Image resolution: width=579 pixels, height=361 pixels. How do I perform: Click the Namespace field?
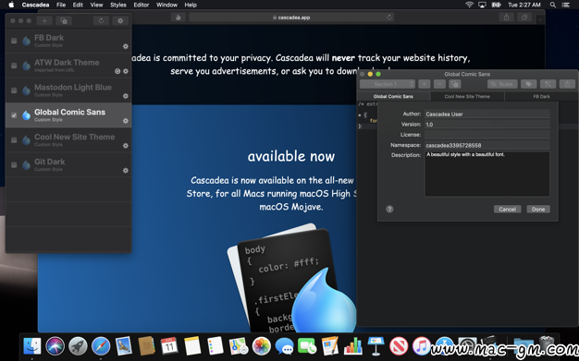point(487,145)
